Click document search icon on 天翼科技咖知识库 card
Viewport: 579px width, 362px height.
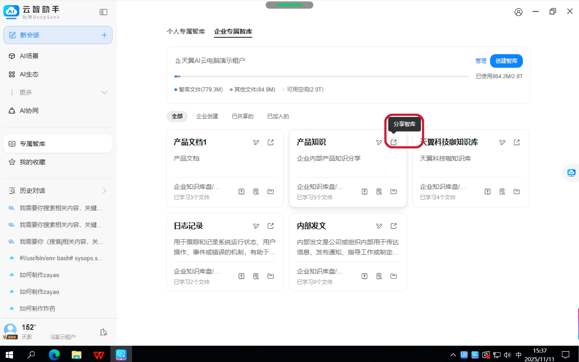[x=502, y=191]
